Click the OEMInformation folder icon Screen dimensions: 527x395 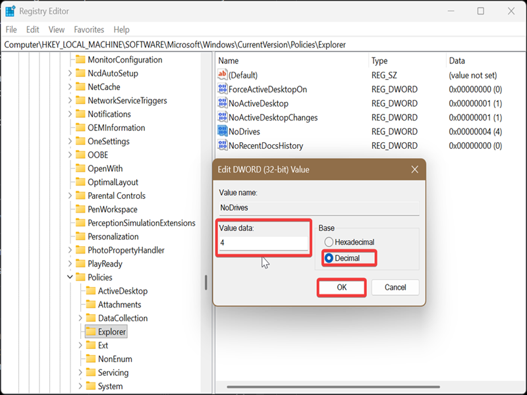pos(80,127)
